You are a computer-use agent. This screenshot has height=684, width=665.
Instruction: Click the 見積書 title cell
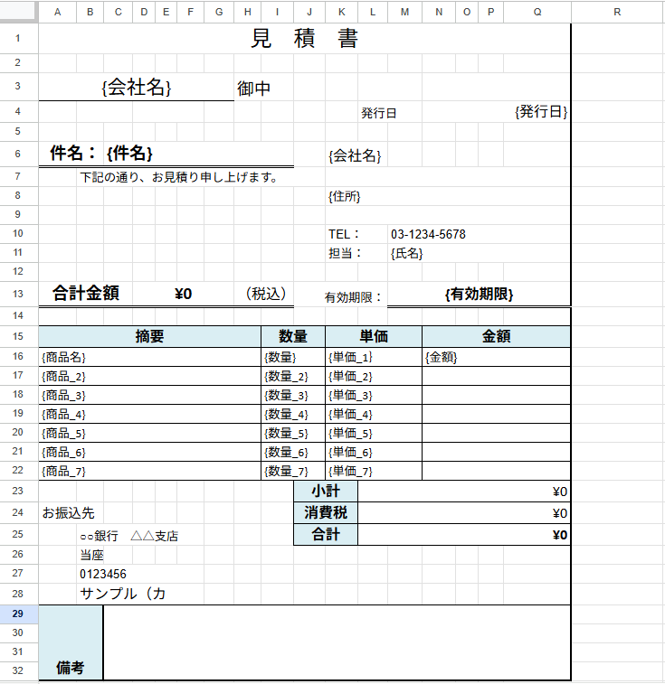tap(305, 38)
